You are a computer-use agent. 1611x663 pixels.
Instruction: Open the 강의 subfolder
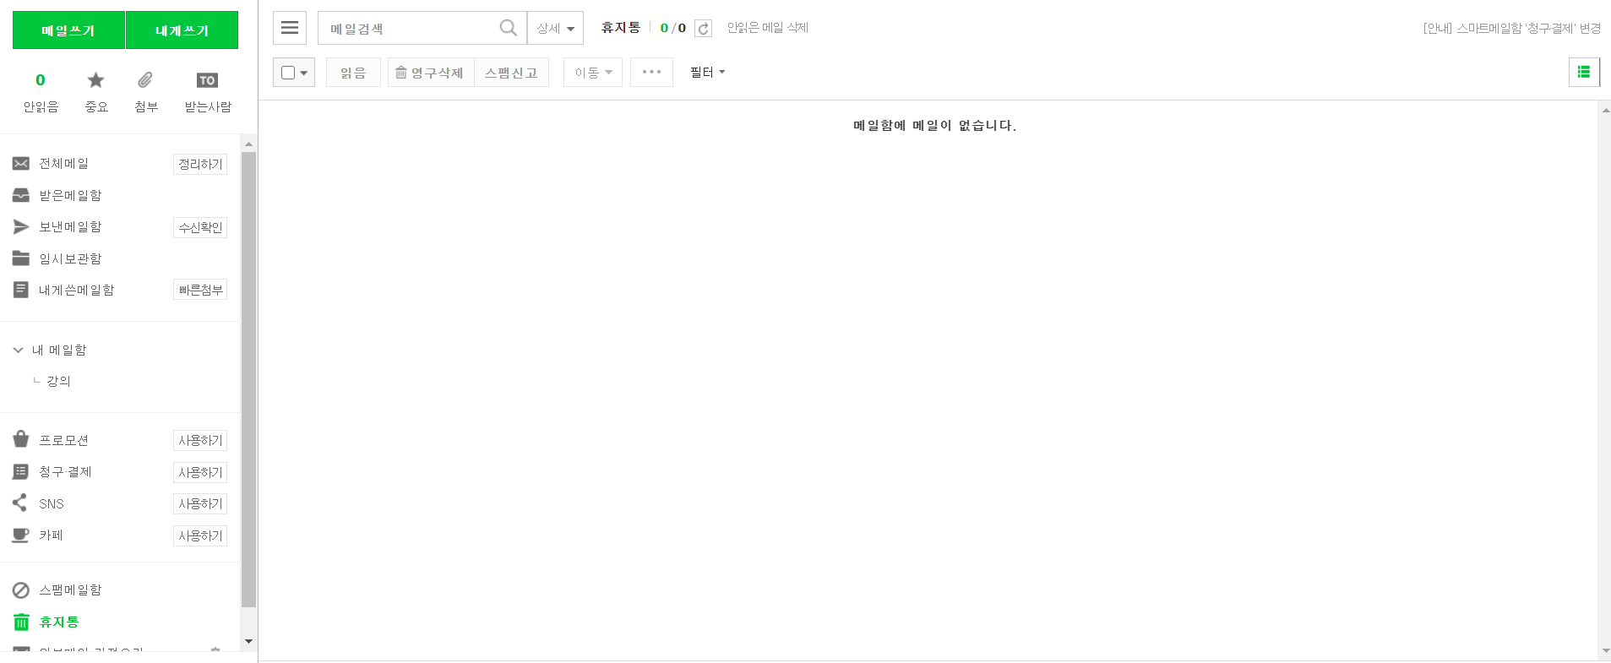(58, 381)
